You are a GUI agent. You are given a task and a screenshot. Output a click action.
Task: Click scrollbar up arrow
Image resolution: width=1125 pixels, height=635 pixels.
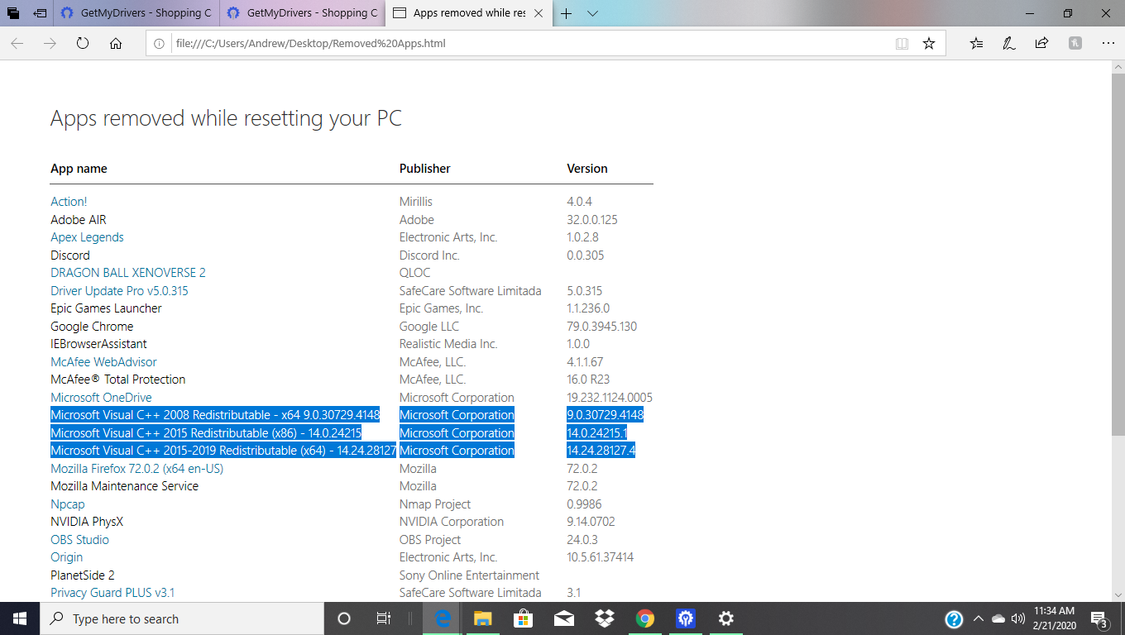point(1118,67)
